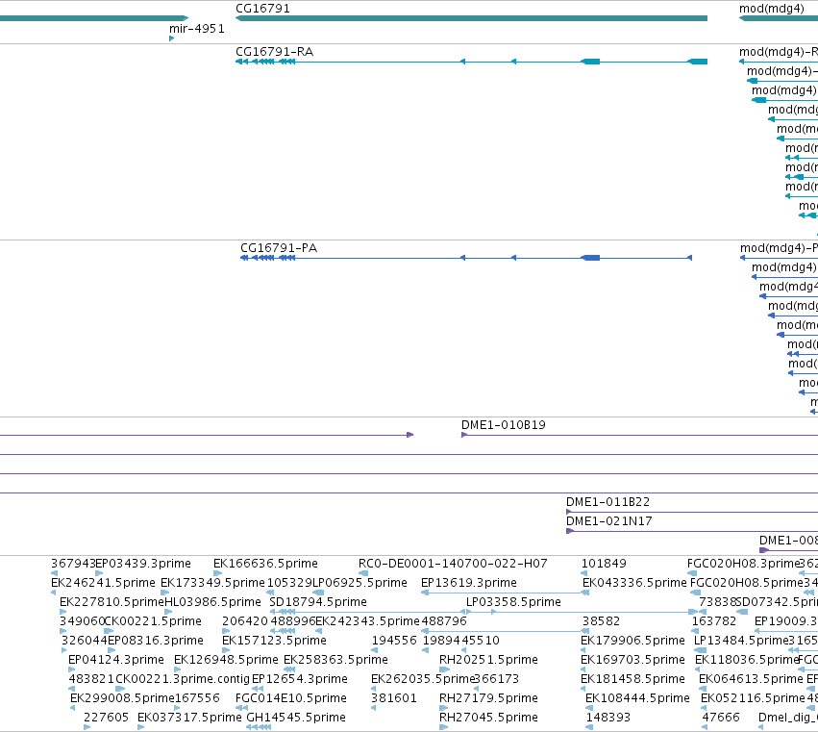Select EST EK166636.5prime

[x=265, y=564]
